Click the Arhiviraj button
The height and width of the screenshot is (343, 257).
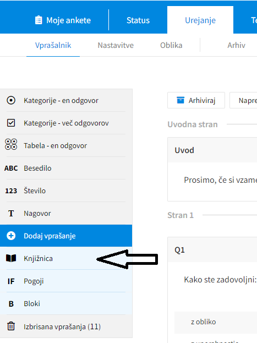pos(196,100)
